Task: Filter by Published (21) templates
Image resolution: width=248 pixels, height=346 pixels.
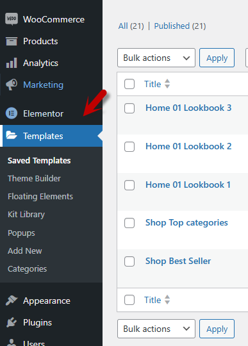Action: click(x=180, y=26)
